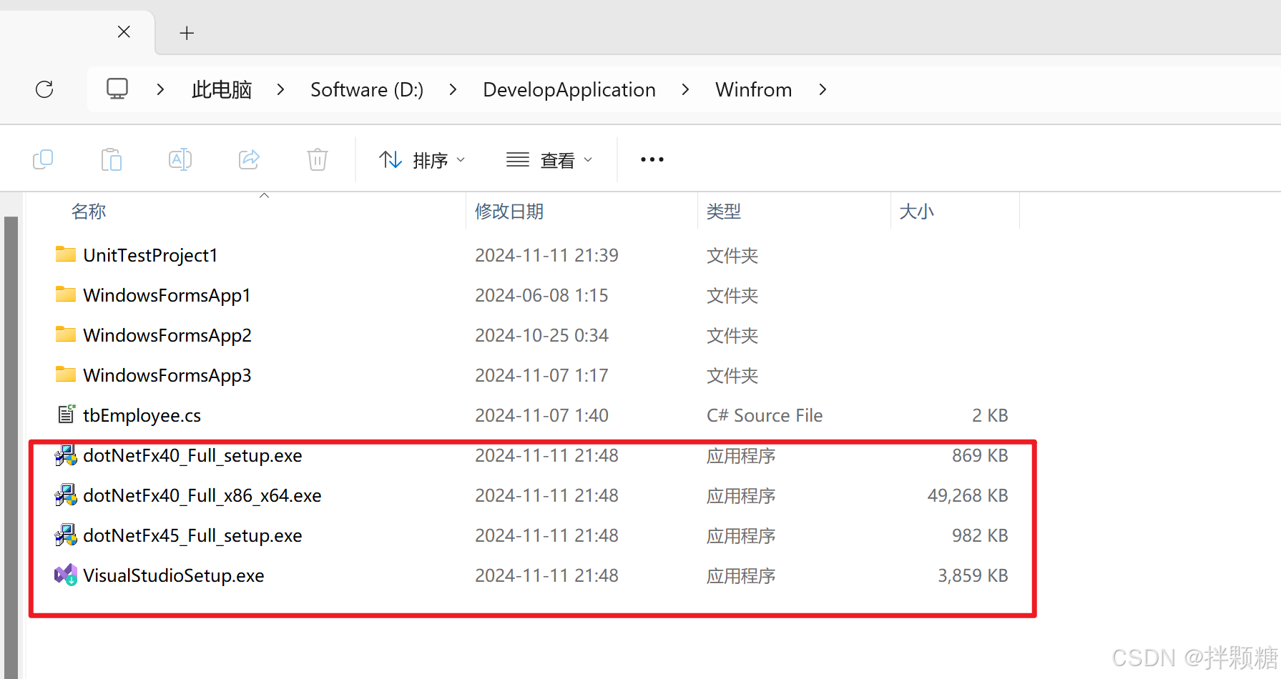
Task: Click the 869 KB size cell
Action: pyautogui.click(x=980, y=455)
